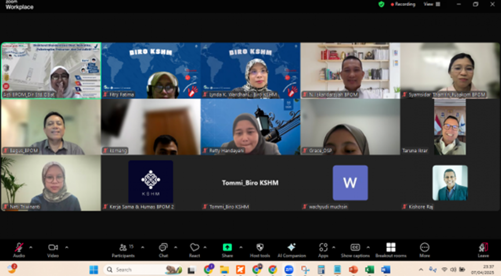501x276 pixels.
Task: Open the View layout menu
Action: pos(431,4)
